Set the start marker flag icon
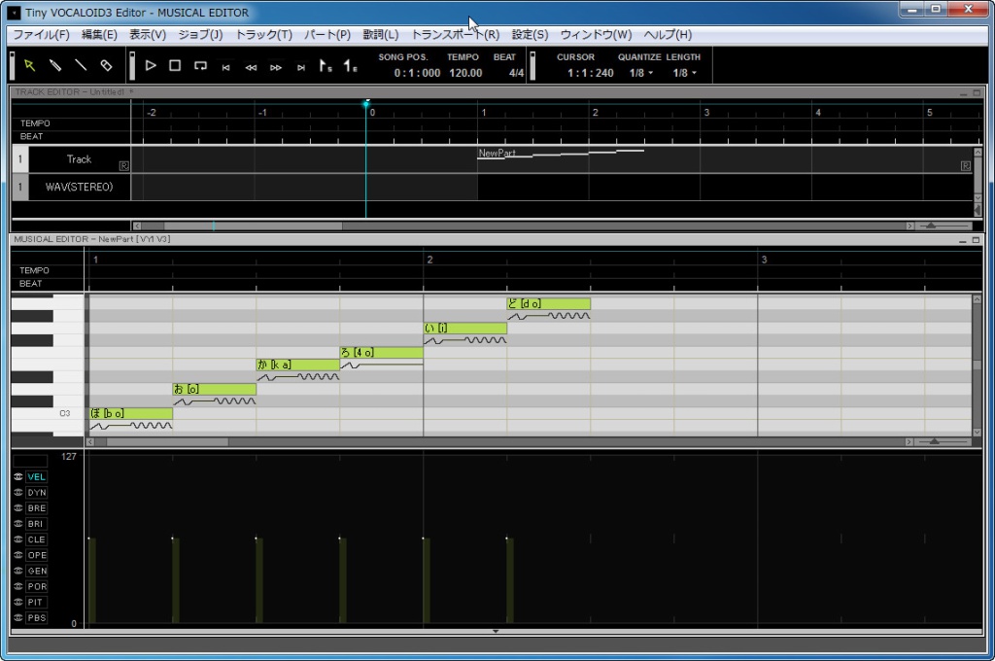This screenshot has width=995, height=661. tap(326, 66)
